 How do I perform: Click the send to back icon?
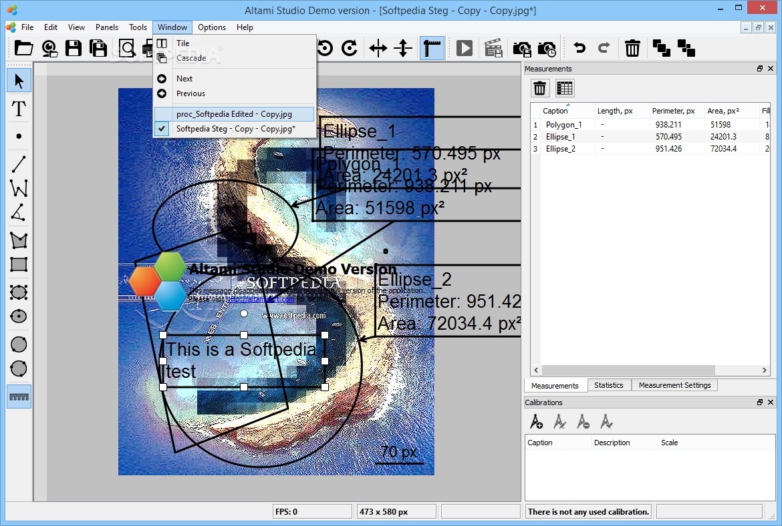tap(686, 48)
